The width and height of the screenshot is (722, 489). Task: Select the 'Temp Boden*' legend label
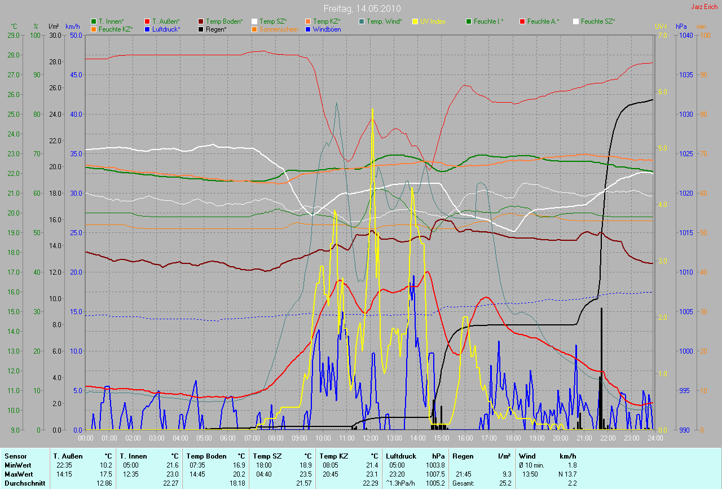pos(224,21)
